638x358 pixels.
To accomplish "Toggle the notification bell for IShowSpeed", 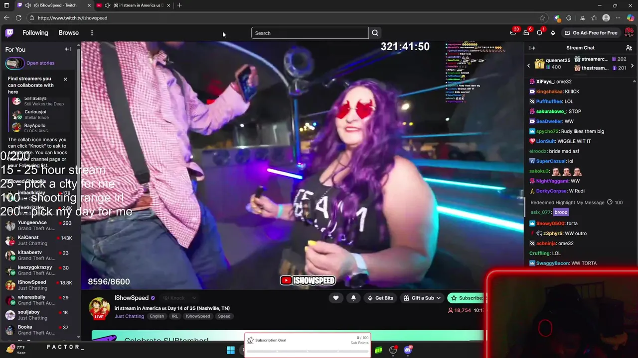I will 353,298.
